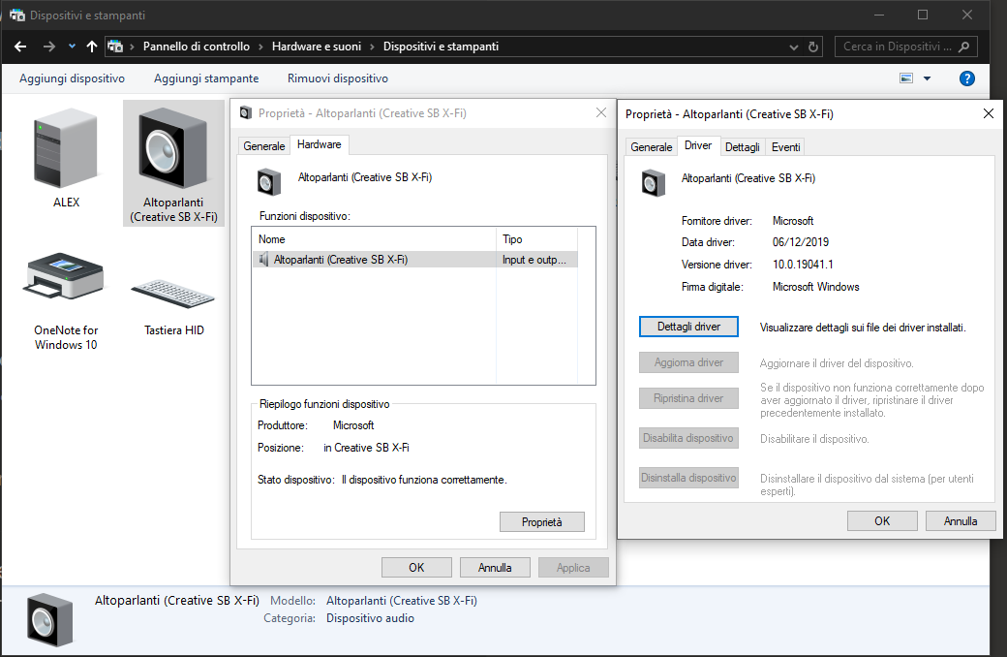
Task: Switch to Generale tab in driver properties dialog
Action: pos(652,147)
